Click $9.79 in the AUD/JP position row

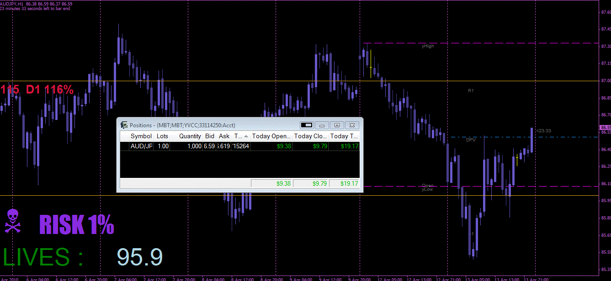[x=319, y=146]
